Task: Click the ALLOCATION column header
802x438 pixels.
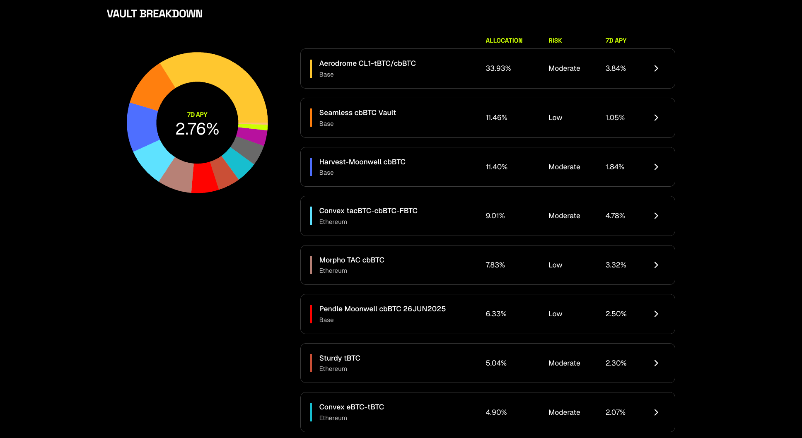Action: click(504, 41)
